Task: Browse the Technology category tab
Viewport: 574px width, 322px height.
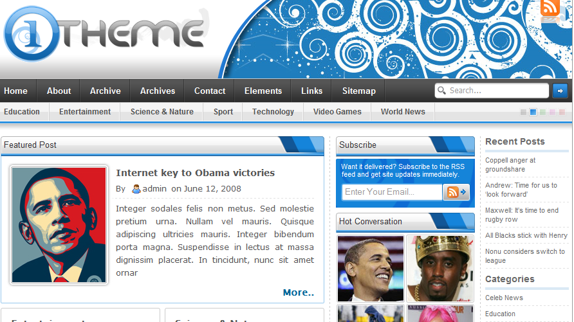Action: [x=273, y=112]
